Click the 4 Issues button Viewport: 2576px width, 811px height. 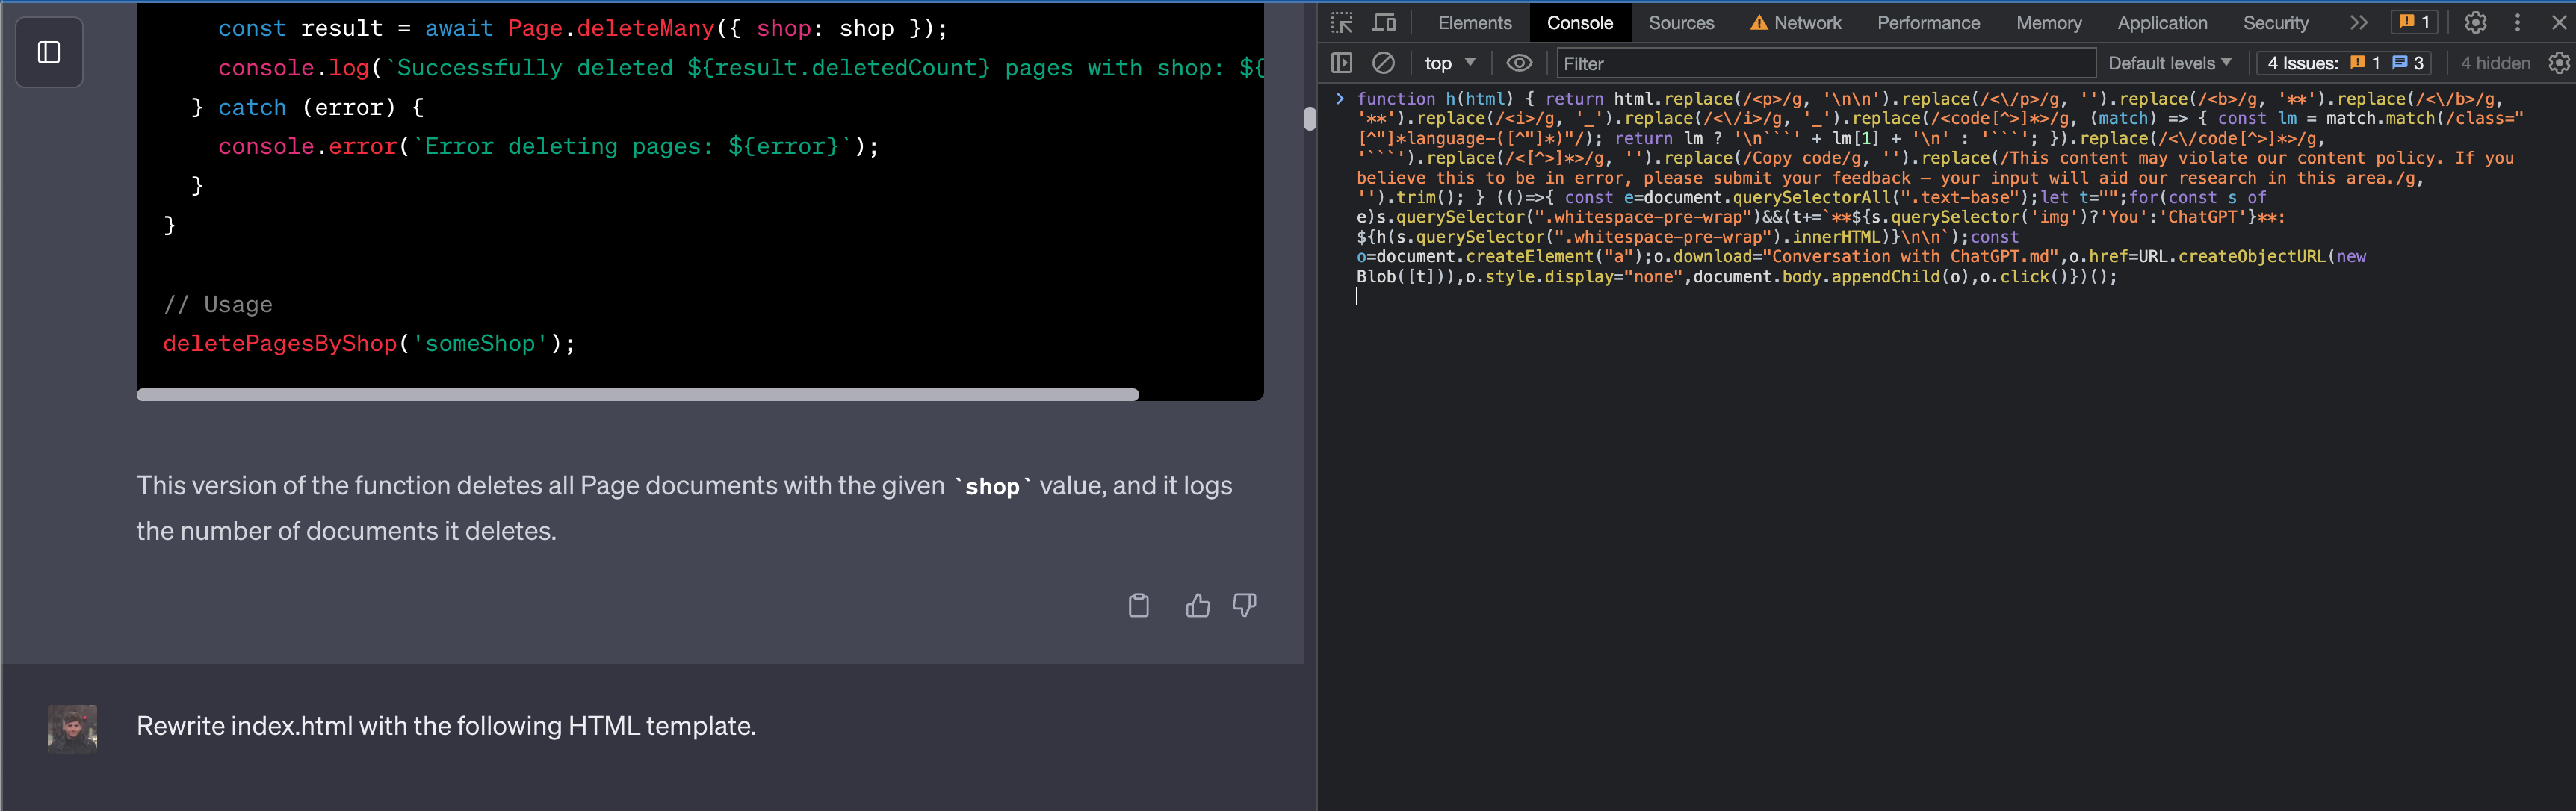point(2344,63)
